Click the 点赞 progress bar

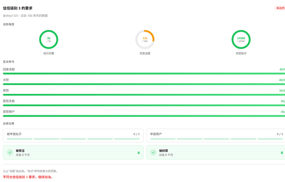[x=144, y=84]
